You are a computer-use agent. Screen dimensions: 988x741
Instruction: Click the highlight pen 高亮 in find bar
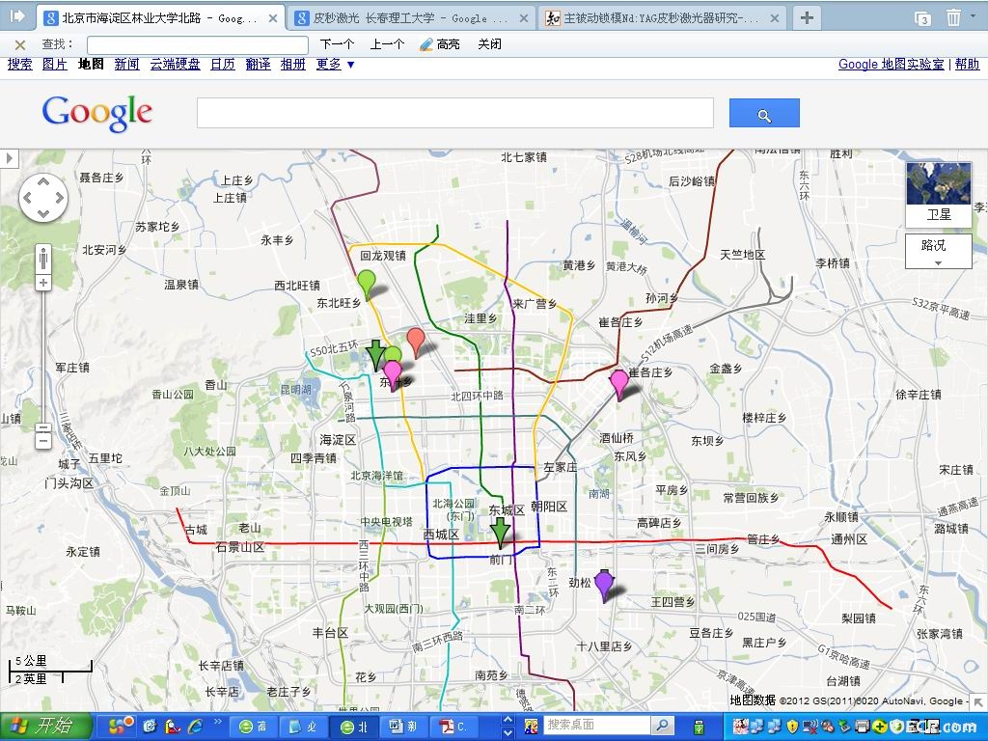pos(440,44)
